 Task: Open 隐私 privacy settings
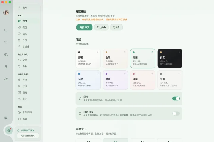pos(28,67)
